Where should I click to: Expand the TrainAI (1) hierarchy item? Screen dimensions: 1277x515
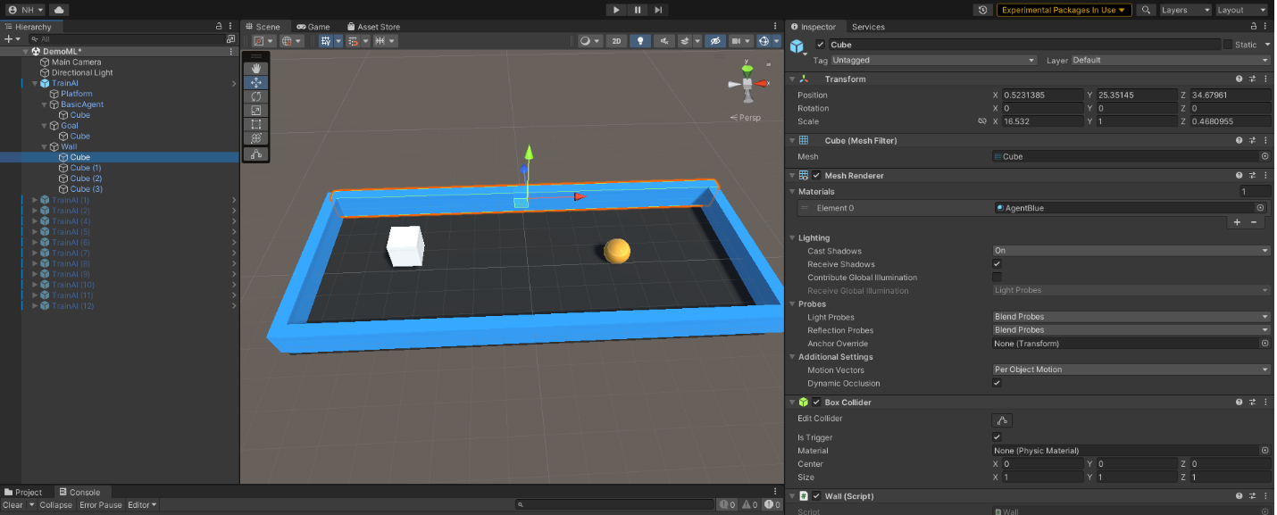[x=35, y=200]
